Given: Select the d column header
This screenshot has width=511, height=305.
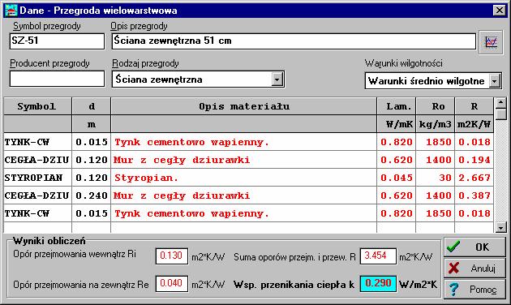Looking at the screenshot, I should (x=91, y=106).
